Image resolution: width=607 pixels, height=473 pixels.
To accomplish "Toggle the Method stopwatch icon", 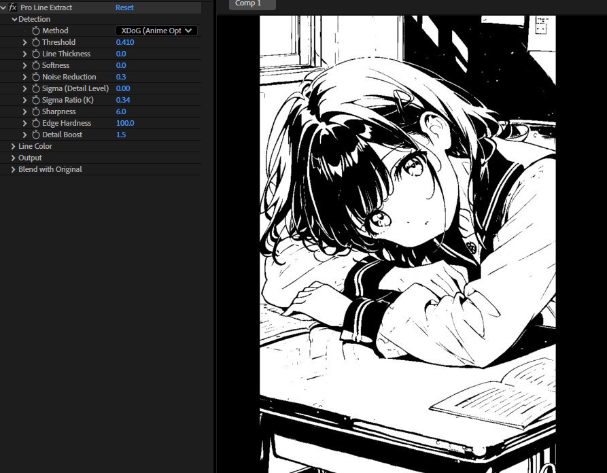I will [x=36, y=31].
